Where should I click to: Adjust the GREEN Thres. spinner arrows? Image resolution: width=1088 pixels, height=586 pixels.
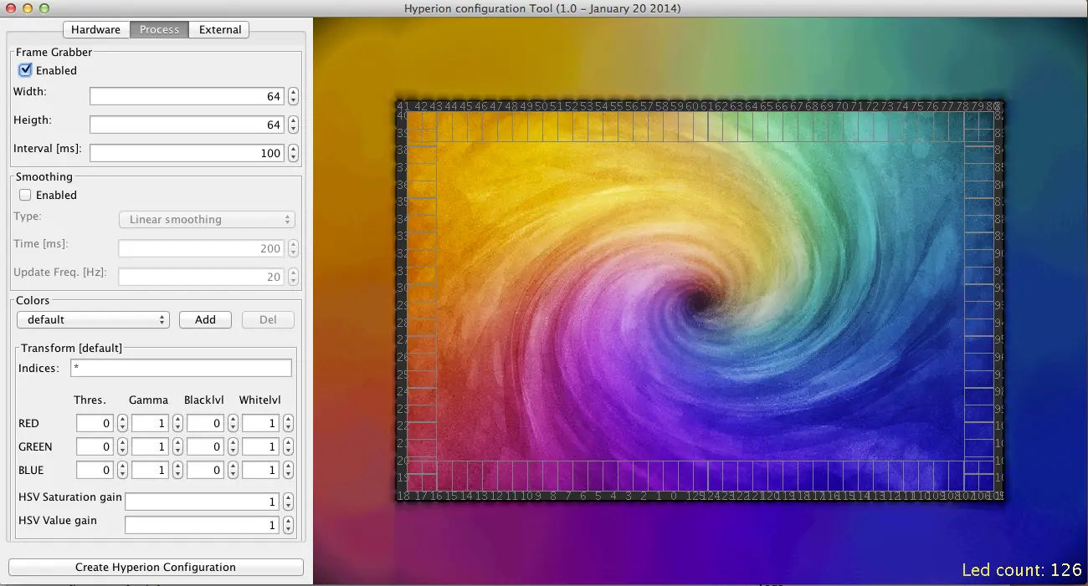[x=122, y=446]
